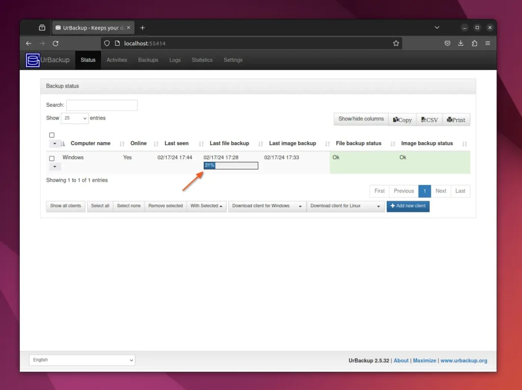This screenshot has width=522, height=390.
Task: Click Show all clients button
Action: pyautogui.click(x=66, y=206)
